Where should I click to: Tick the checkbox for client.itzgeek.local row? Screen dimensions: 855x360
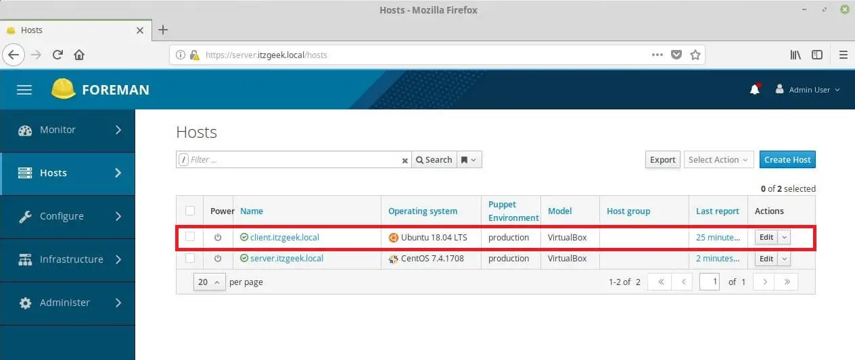click(190, 237)
